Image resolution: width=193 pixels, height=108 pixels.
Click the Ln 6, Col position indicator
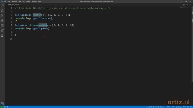pos(152,107)
